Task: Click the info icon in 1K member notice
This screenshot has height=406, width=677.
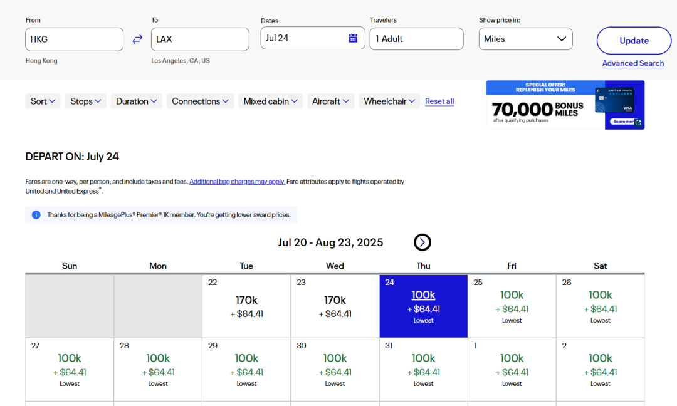Action: [36, 215]
